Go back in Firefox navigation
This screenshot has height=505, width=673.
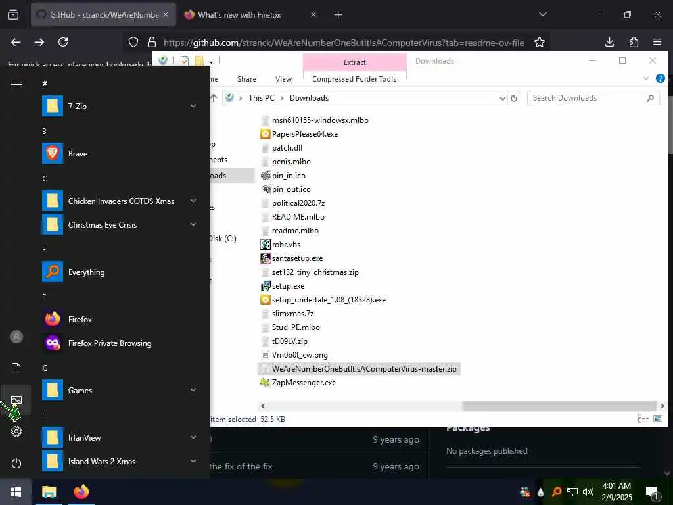(16, 42)
